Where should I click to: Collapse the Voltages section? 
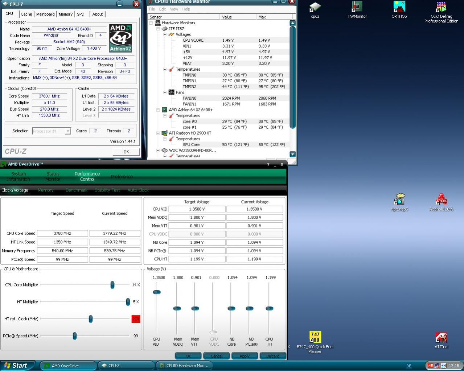(164, 34)
